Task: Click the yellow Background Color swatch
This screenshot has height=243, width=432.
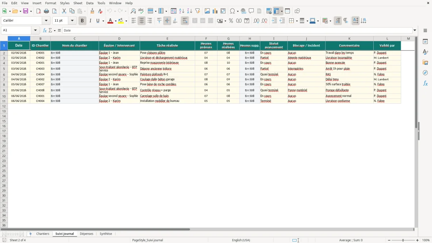Action: 121,21
